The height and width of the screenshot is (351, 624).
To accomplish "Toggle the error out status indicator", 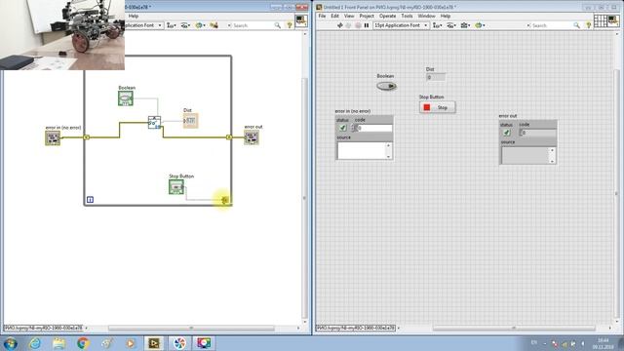I will coord(507,133).
